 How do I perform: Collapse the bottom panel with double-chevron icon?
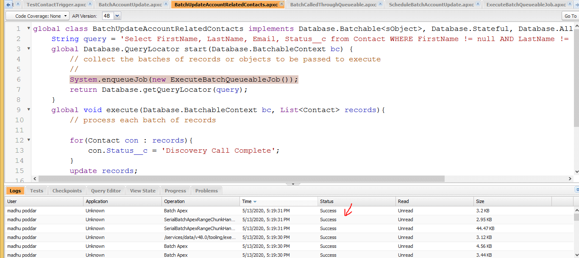pyautogui.click(x=576, y=189)
